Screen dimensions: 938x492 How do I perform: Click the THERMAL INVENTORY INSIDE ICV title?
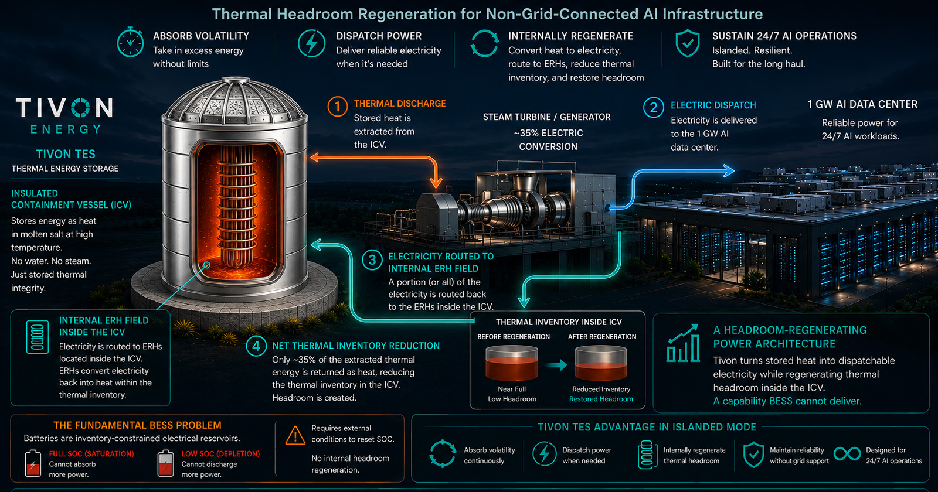(x=559, y=322)
